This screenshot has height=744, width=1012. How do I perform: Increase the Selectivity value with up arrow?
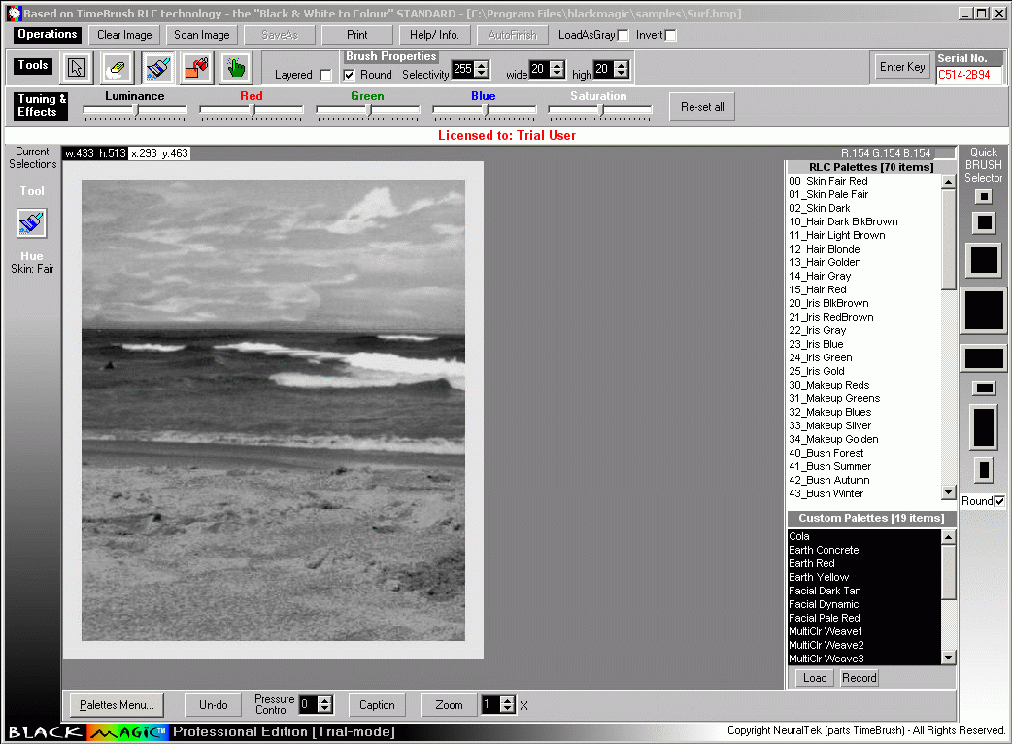tap(482, 65)
